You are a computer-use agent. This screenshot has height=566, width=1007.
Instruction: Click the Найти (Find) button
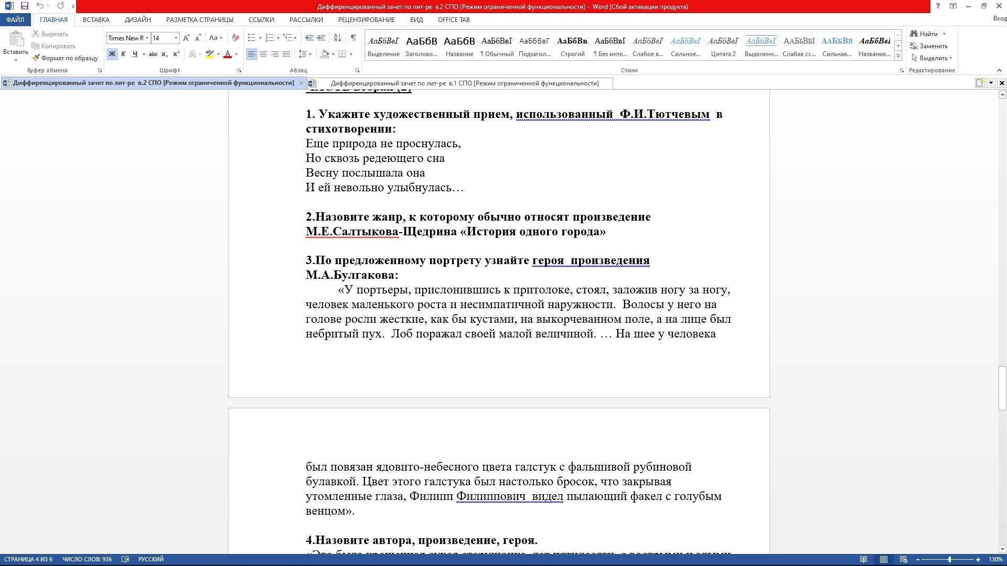click(927, 34)
